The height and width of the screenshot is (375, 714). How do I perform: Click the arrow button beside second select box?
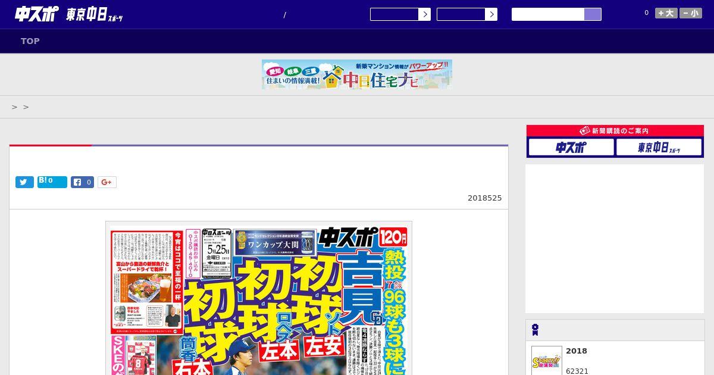(x=491, y=14)
